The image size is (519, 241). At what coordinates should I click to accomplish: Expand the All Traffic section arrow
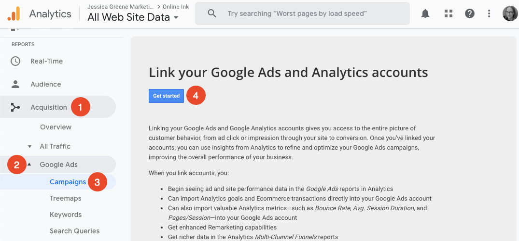coord(30,146)
